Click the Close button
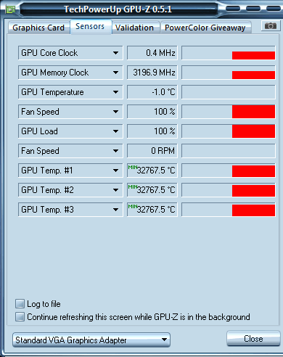The width and height of the screenshot is (283, 357). tap(253, 338)
